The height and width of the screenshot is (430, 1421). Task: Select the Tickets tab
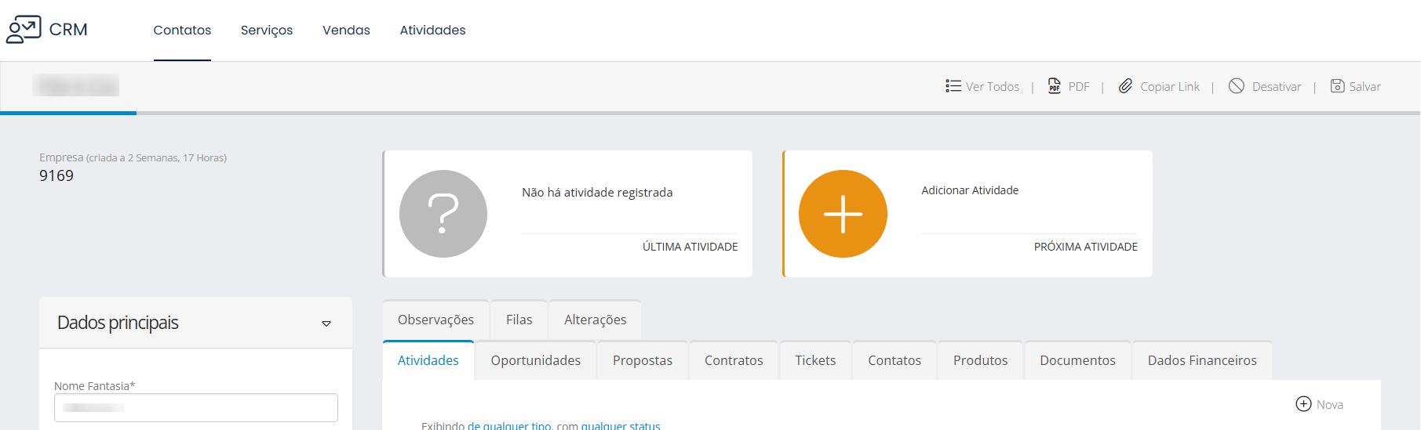pos(814,360)
